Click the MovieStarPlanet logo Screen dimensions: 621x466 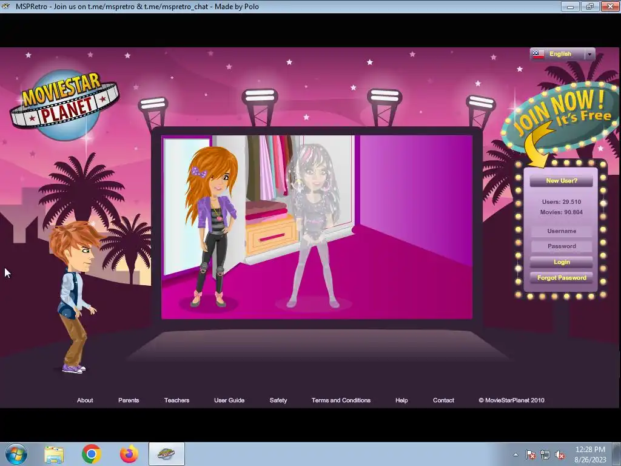tap(64, 105)
